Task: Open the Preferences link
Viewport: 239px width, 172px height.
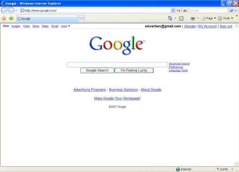Action: [176, 67]
